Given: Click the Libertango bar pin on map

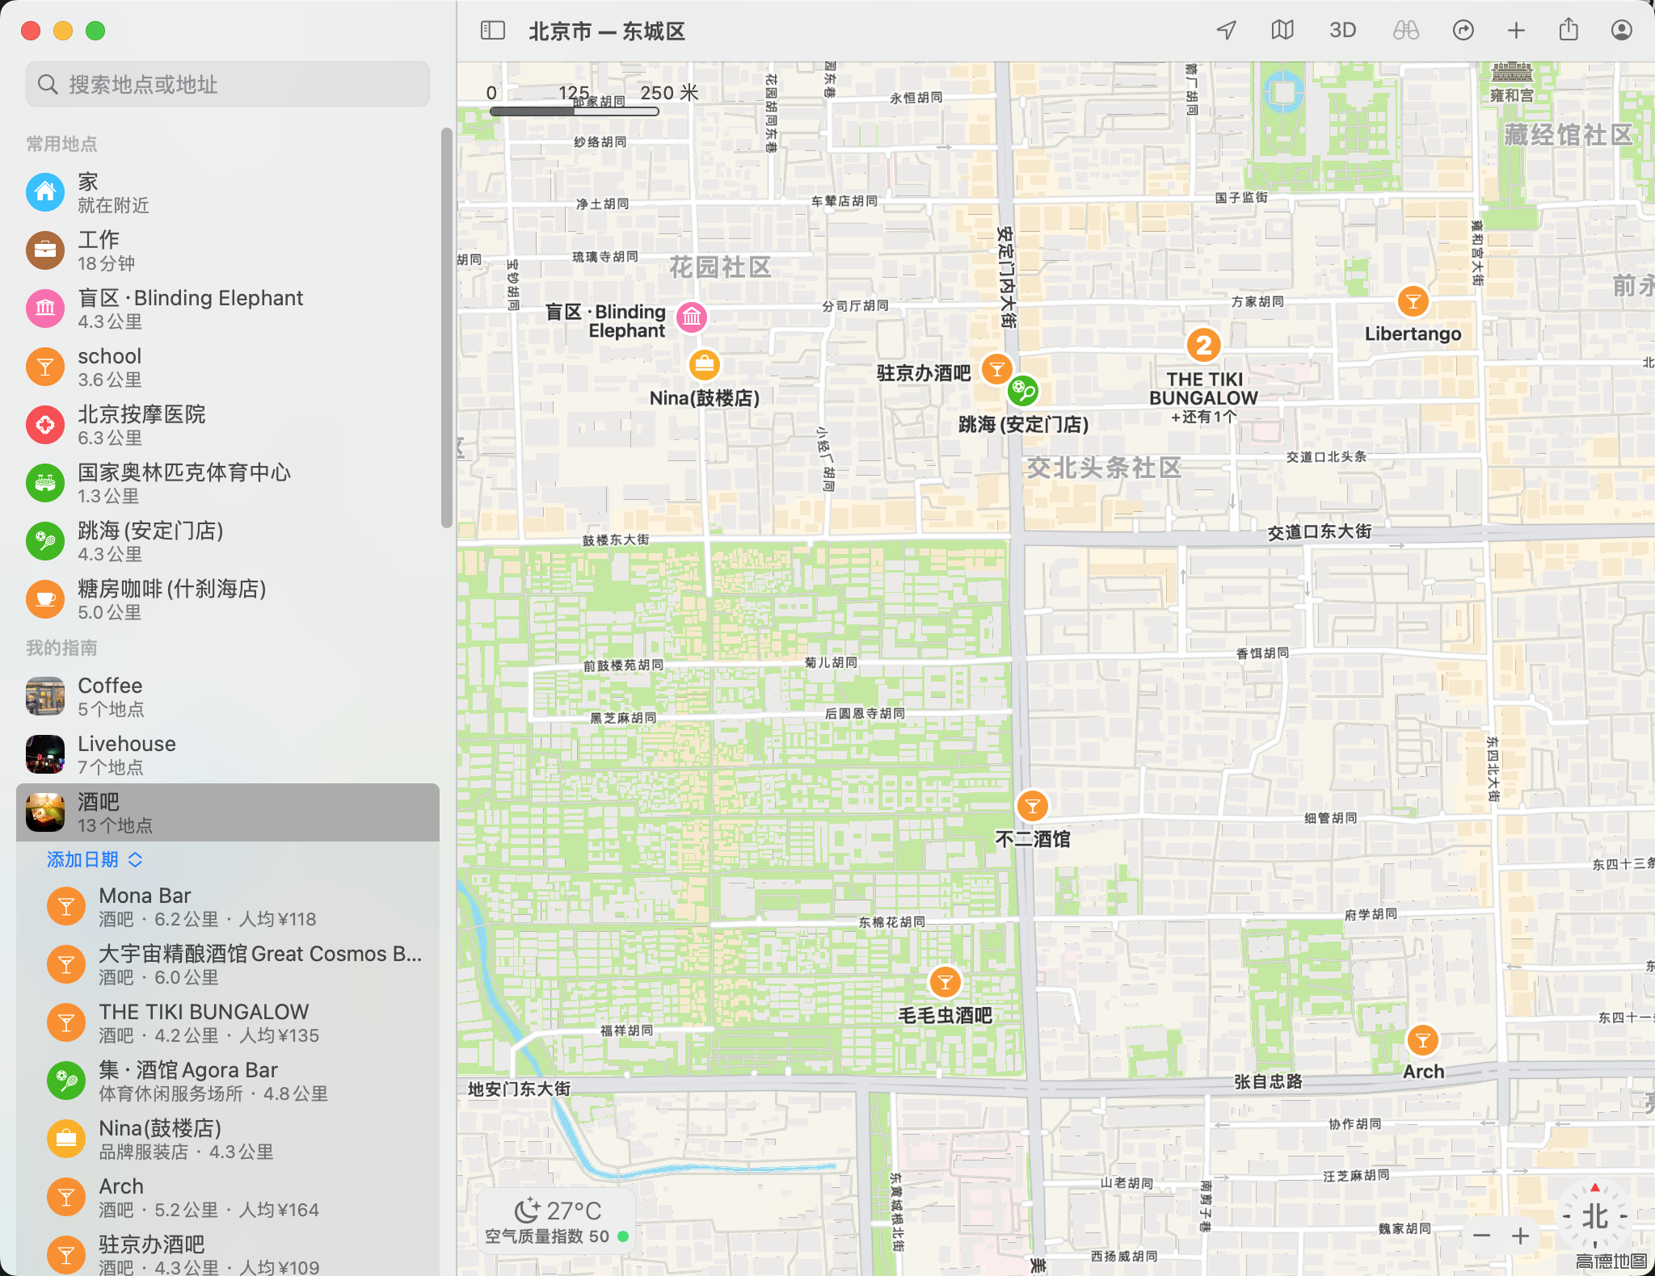Looking at the screenshot, I should pos(1413,302).
